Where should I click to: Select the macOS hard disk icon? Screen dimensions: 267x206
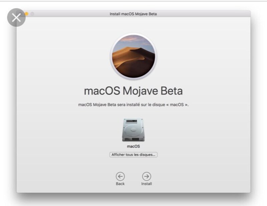(133, 130)
